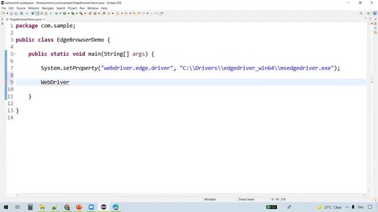This screenshot has height=212, width=378.
Task: Maximize the editor area
Action: pyautogui.click(x=370, y=19)
